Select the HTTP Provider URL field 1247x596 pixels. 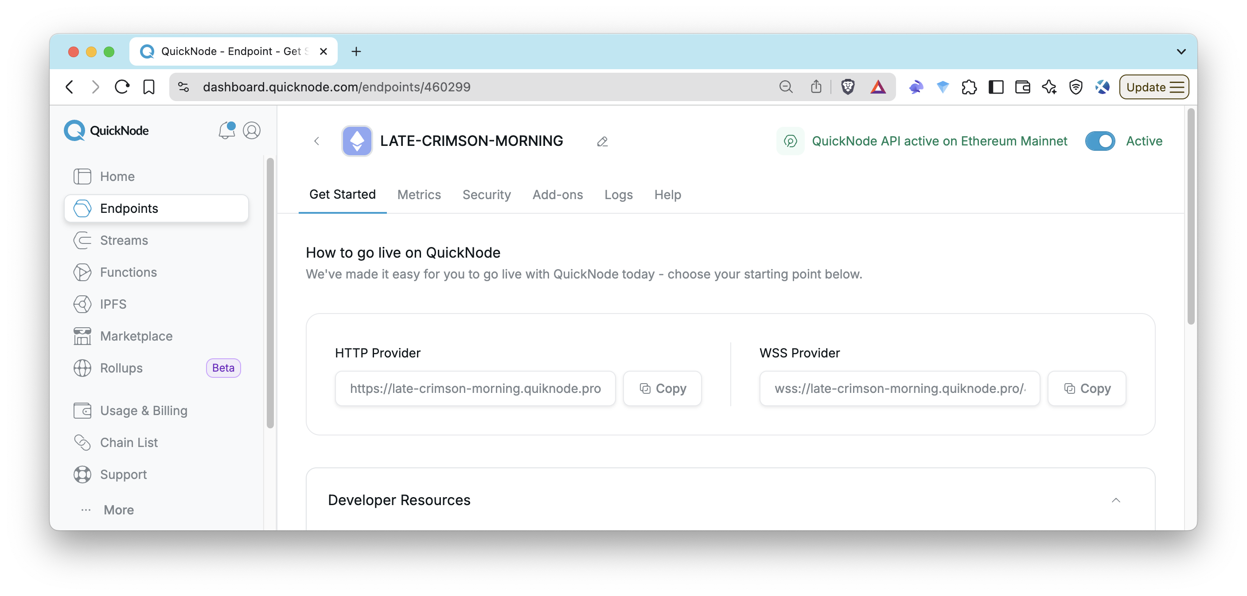[475, 388]
